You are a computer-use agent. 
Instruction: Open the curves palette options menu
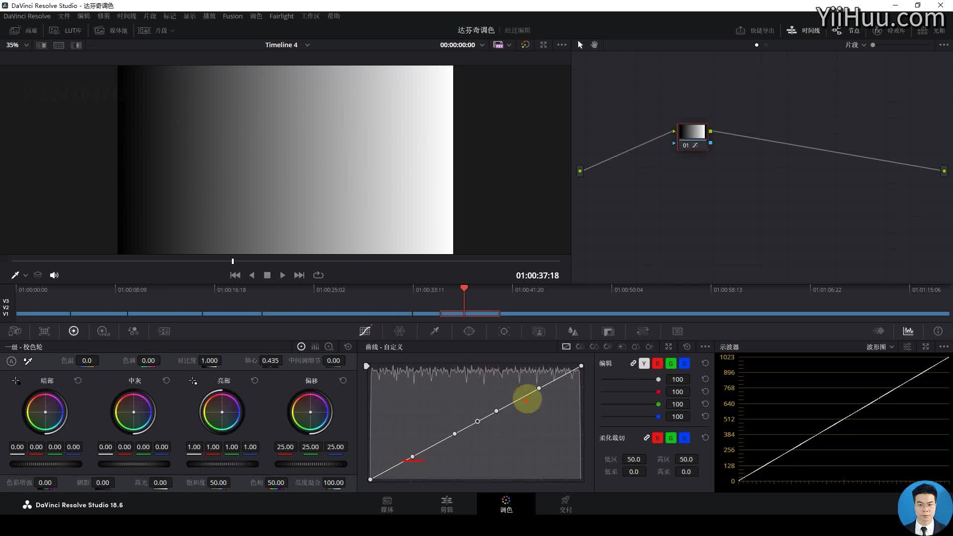[x=705, y=346]
